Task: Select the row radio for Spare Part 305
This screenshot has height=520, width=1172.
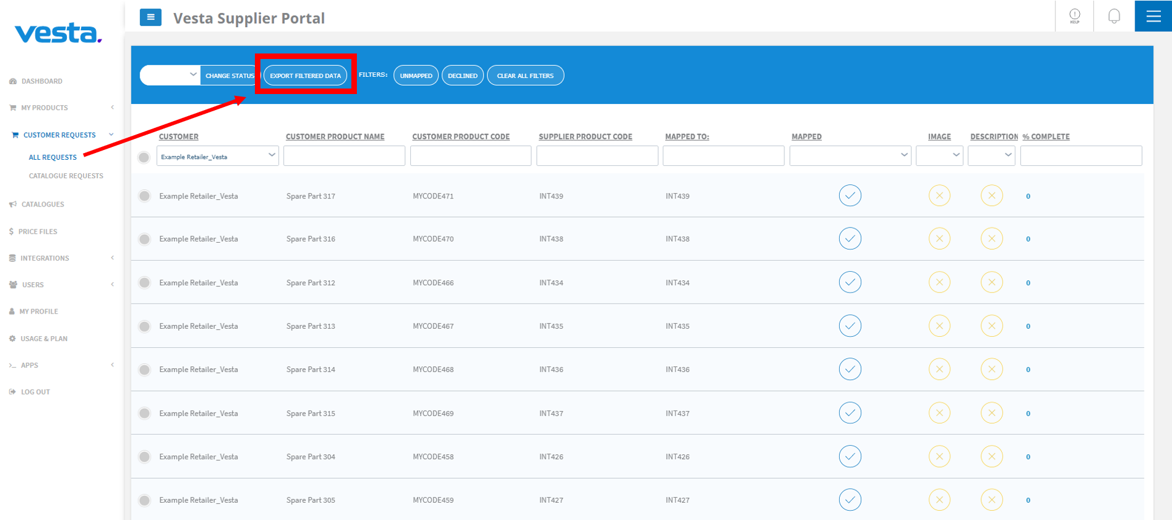Action: (144, 500)
